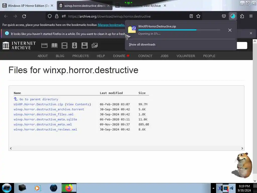Screen dimensions: 257x193
Task: Click the download progress bar
Action: [x=179, y=30]
